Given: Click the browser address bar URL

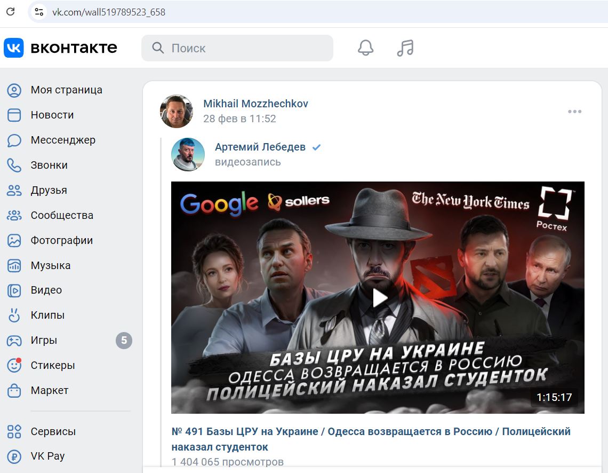Looking at the screenshot, I should (109, 12).
